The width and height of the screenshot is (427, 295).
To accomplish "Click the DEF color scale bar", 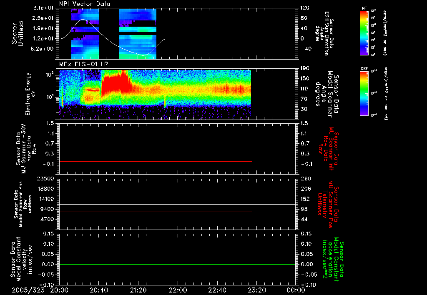I will pos(364,93).
